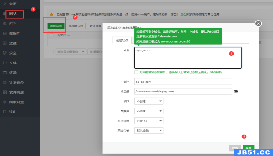
Task: Open the 安全 security sidebar item
Action: [x=13, y=53]
